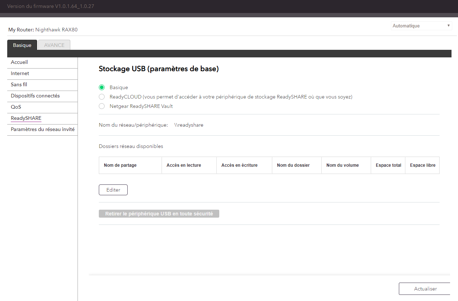
Task: Open Paramètres du réseau invité
Action: pos(43,130)
